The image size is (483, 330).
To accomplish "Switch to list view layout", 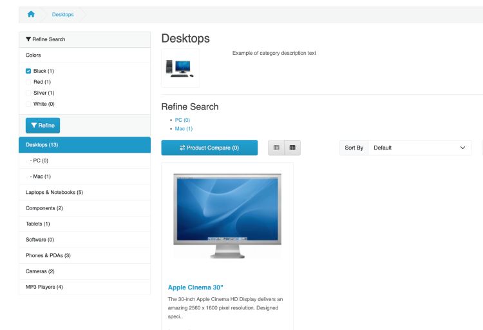I will click(x=276, y=148).
